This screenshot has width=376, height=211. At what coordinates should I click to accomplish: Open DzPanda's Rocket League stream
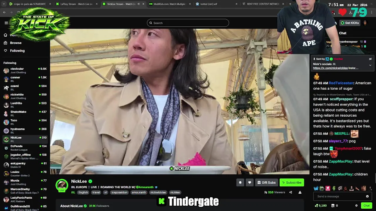pyautogui.click(x=25, y=148)
